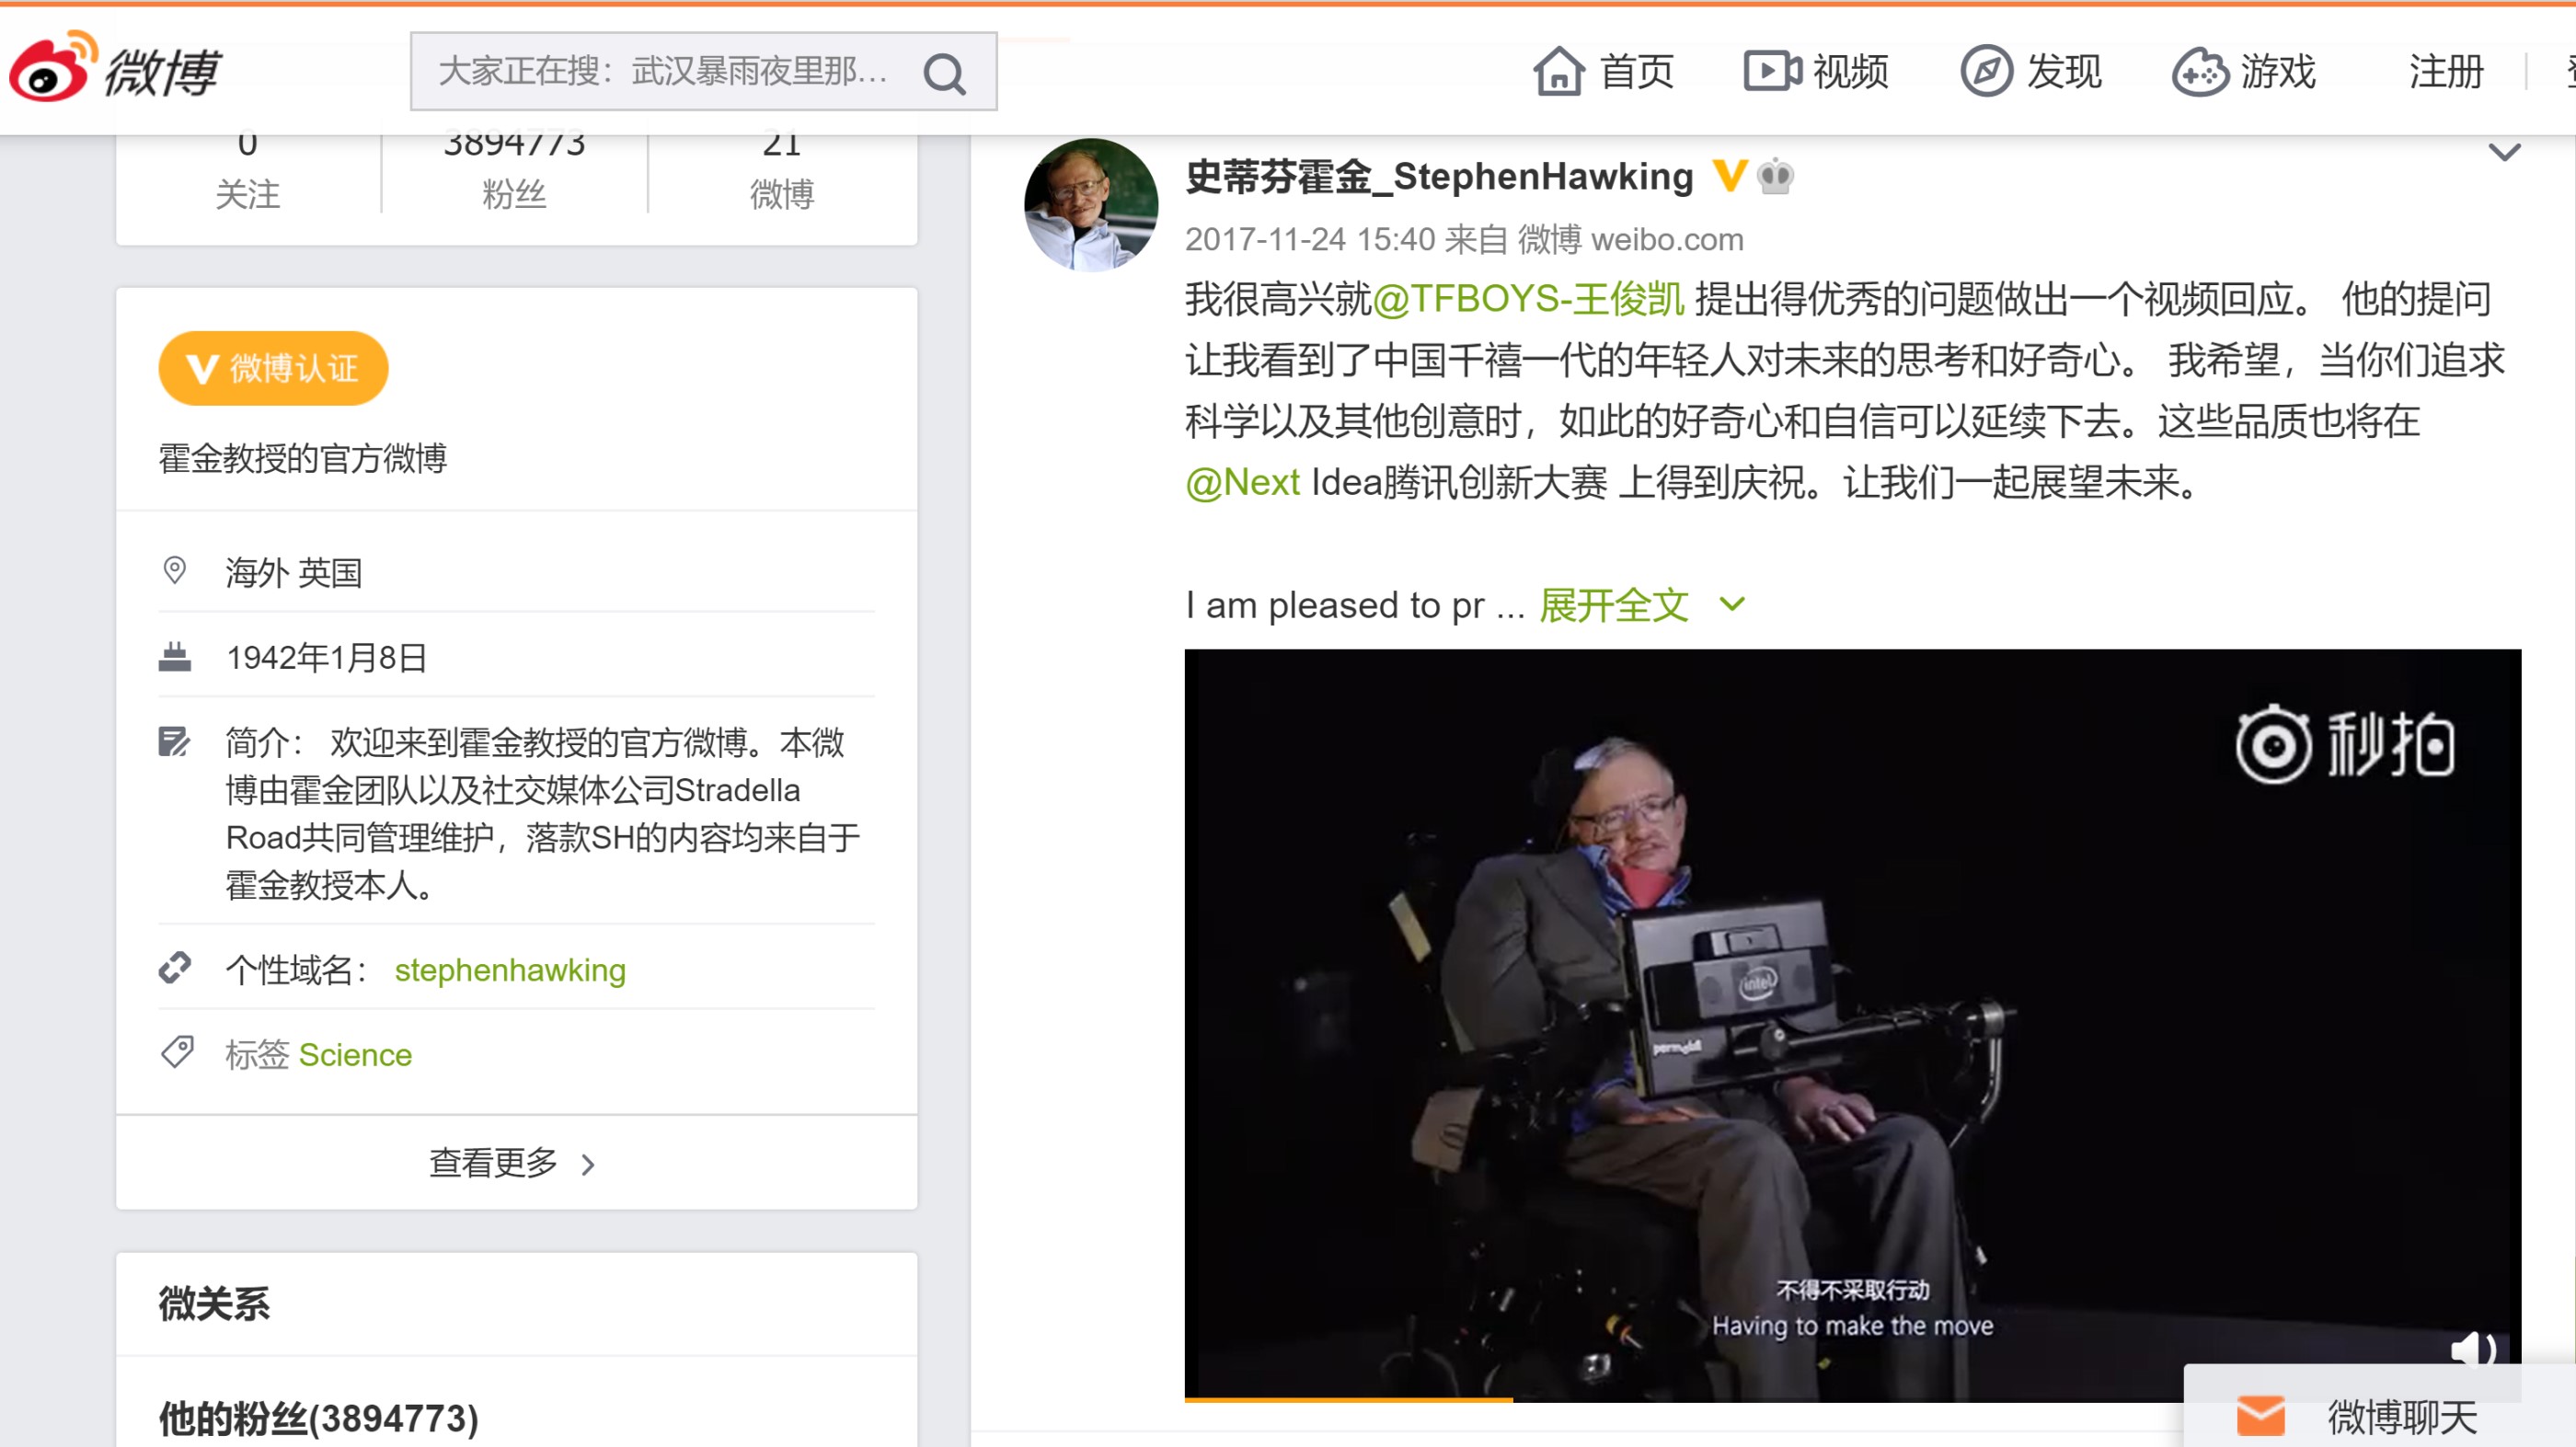The width and height of the screenshot is (2576, 1447).
Task: Open the games (游戏) controller icon
Action: tap(2199, 71)
